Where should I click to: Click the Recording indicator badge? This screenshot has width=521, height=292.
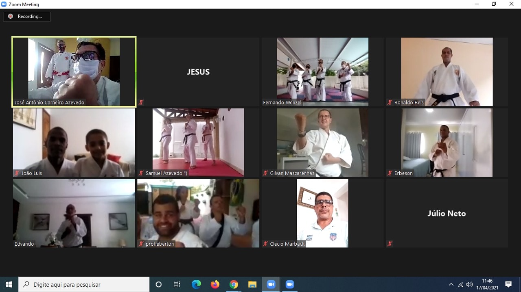click(27, 17)
